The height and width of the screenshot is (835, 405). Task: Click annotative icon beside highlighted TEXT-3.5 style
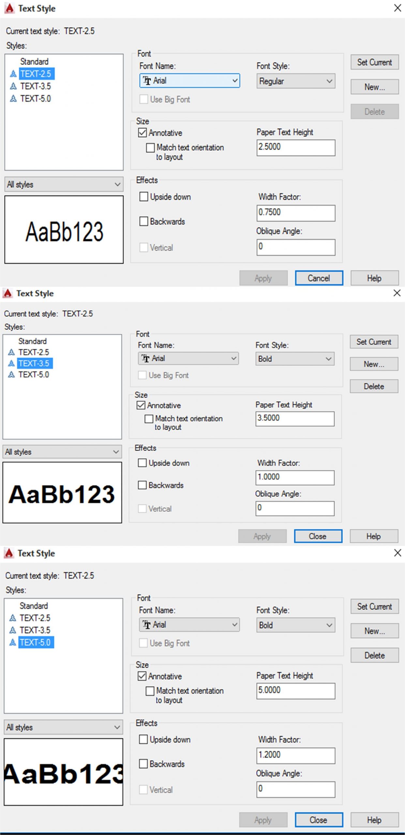[x=11, y=363]
